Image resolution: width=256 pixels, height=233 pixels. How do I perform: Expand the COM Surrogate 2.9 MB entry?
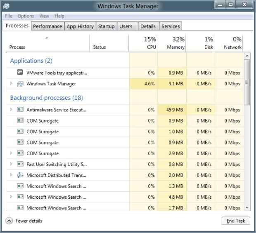click(11, 153)
